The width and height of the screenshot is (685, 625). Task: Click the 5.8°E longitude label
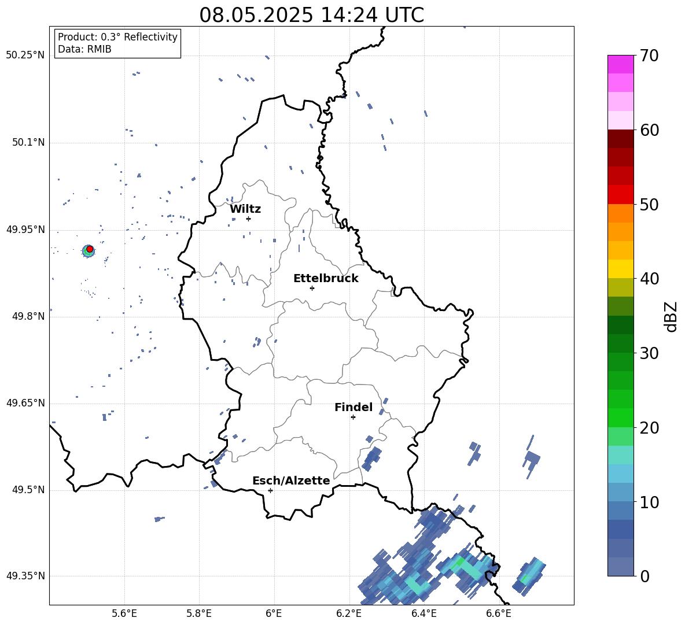[x=199, y=613]
